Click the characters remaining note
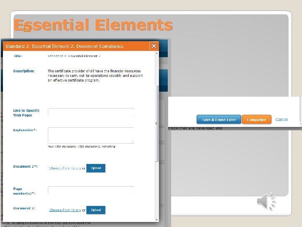Screen dimensions: 302x227 pyautogui.click(x=81, y=147)
